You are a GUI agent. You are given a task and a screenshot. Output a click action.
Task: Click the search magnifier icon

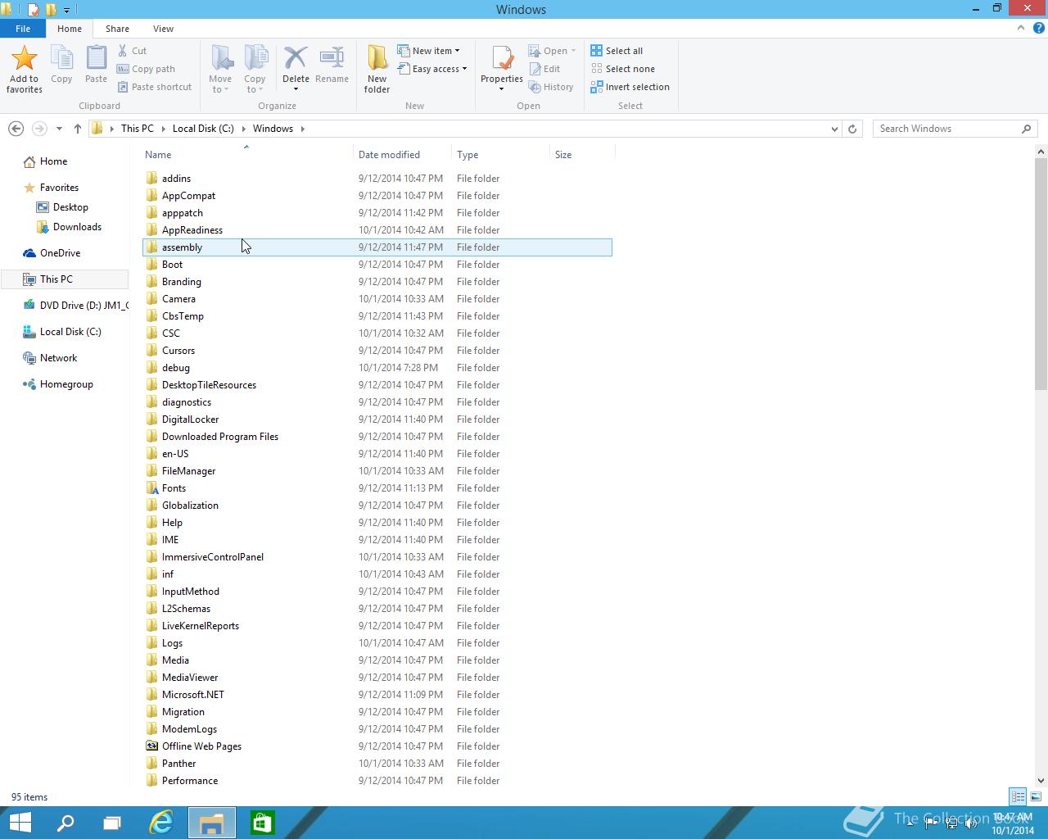pyautogui.click(x=1026, y=129)
